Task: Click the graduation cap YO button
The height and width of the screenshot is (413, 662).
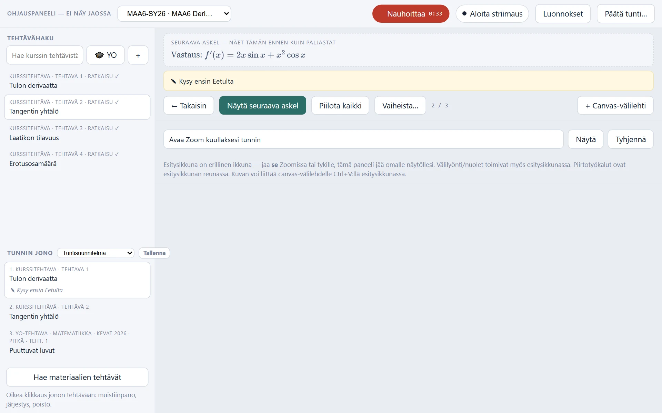Action: tap(106, 55)
